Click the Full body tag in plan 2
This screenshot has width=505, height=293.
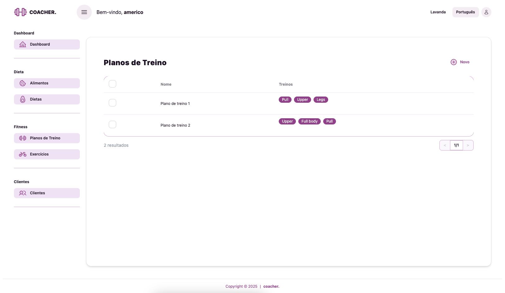point(309,121)
